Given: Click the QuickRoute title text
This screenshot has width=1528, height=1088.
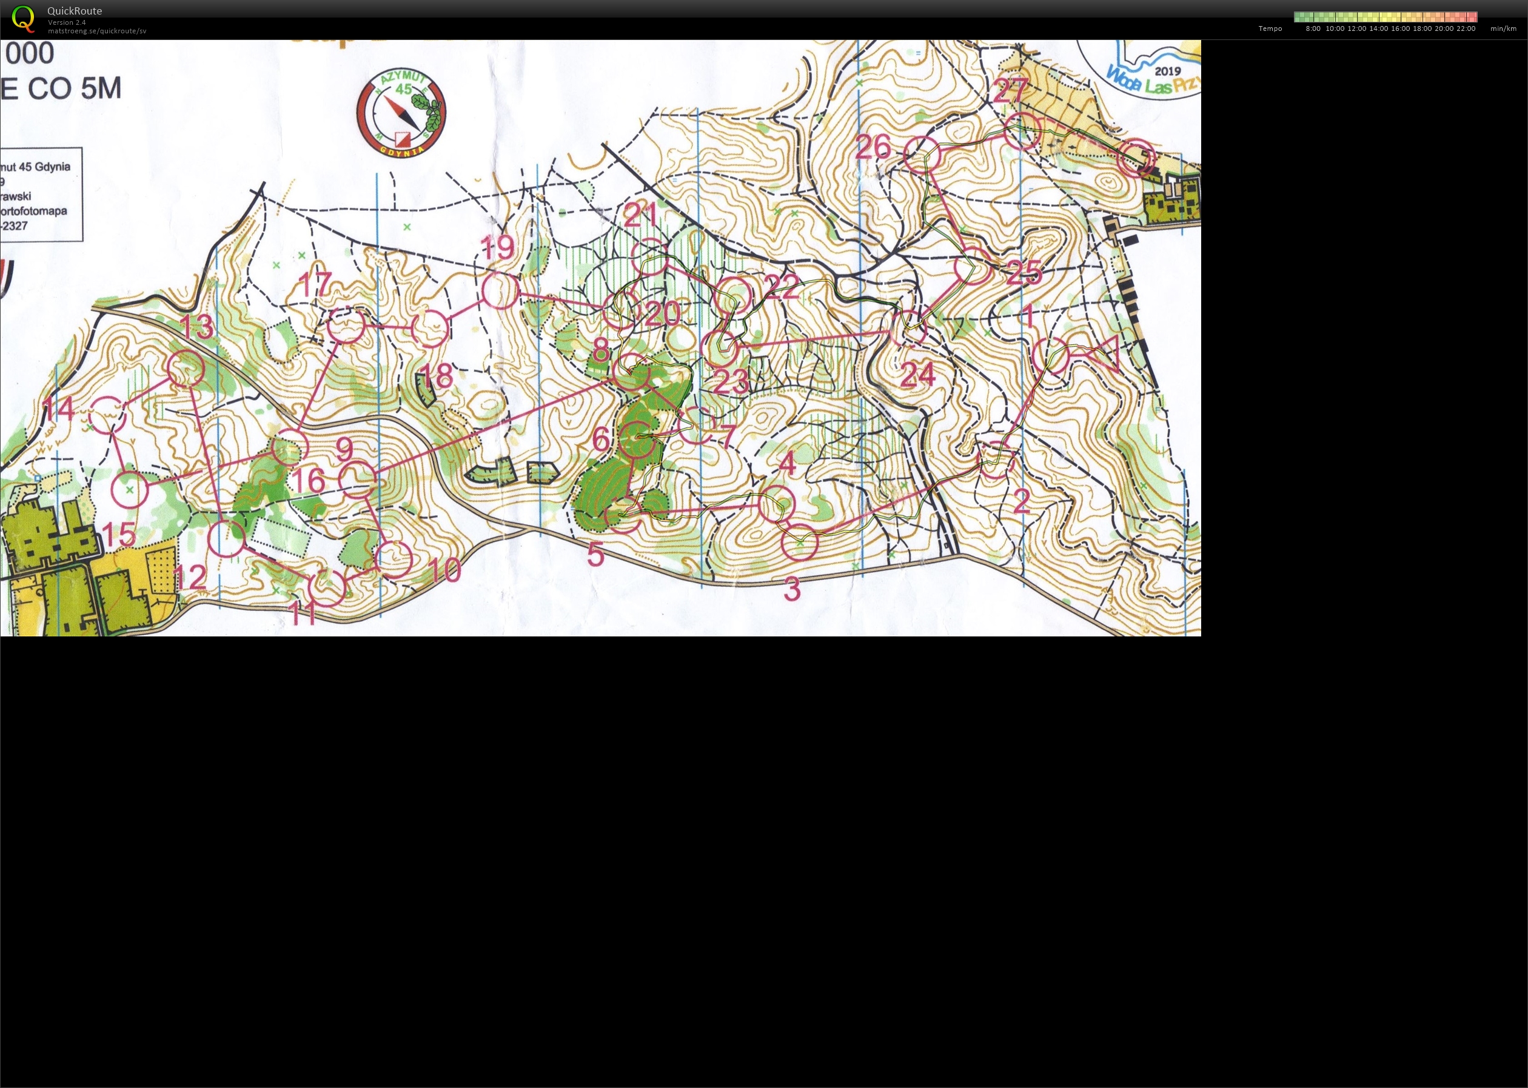Looking at the screenshot, I should (75, 11).
